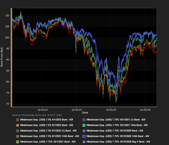The width and height of the screenshot is (169, 145).
Task: Click the 85 y-axis price label
Action: (8, 71)
